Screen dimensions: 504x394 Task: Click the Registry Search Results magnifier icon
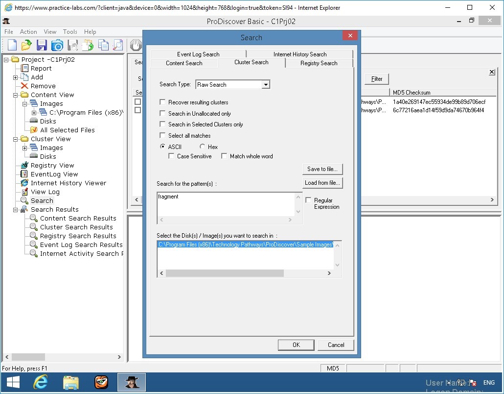pyautogui.click(x=34, y=236)
